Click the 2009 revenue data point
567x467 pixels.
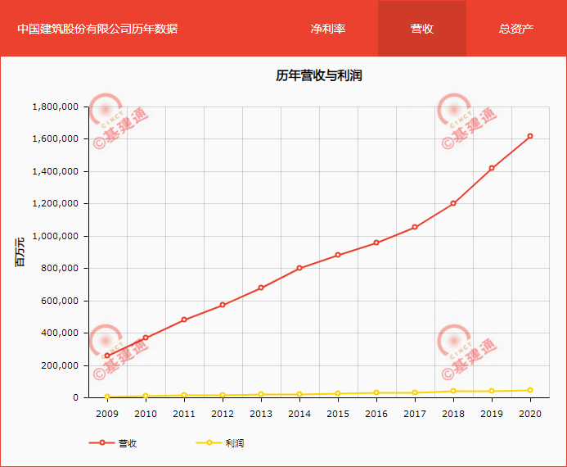107,356
